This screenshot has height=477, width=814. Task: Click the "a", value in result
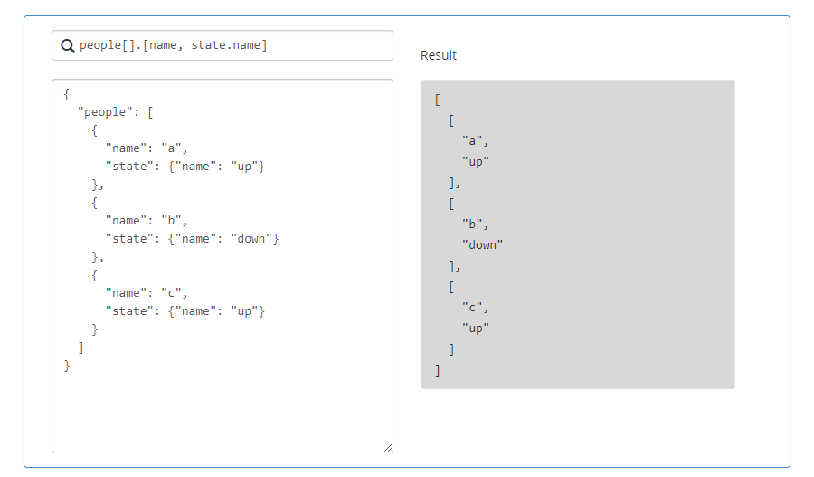[x=475, y=141]
